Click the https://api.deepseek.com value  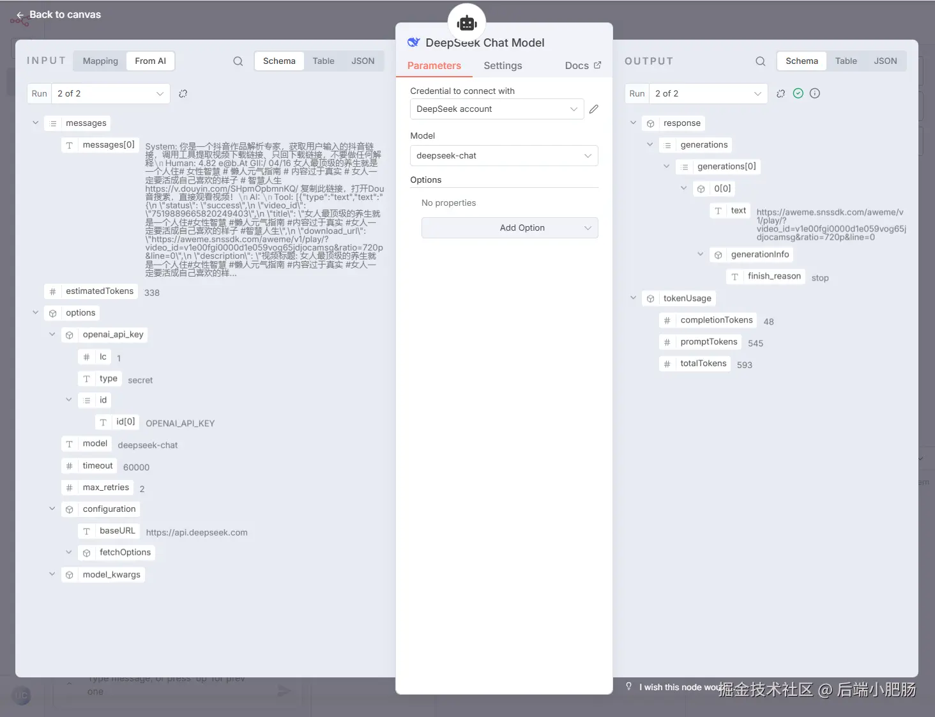tap(197, 532)
